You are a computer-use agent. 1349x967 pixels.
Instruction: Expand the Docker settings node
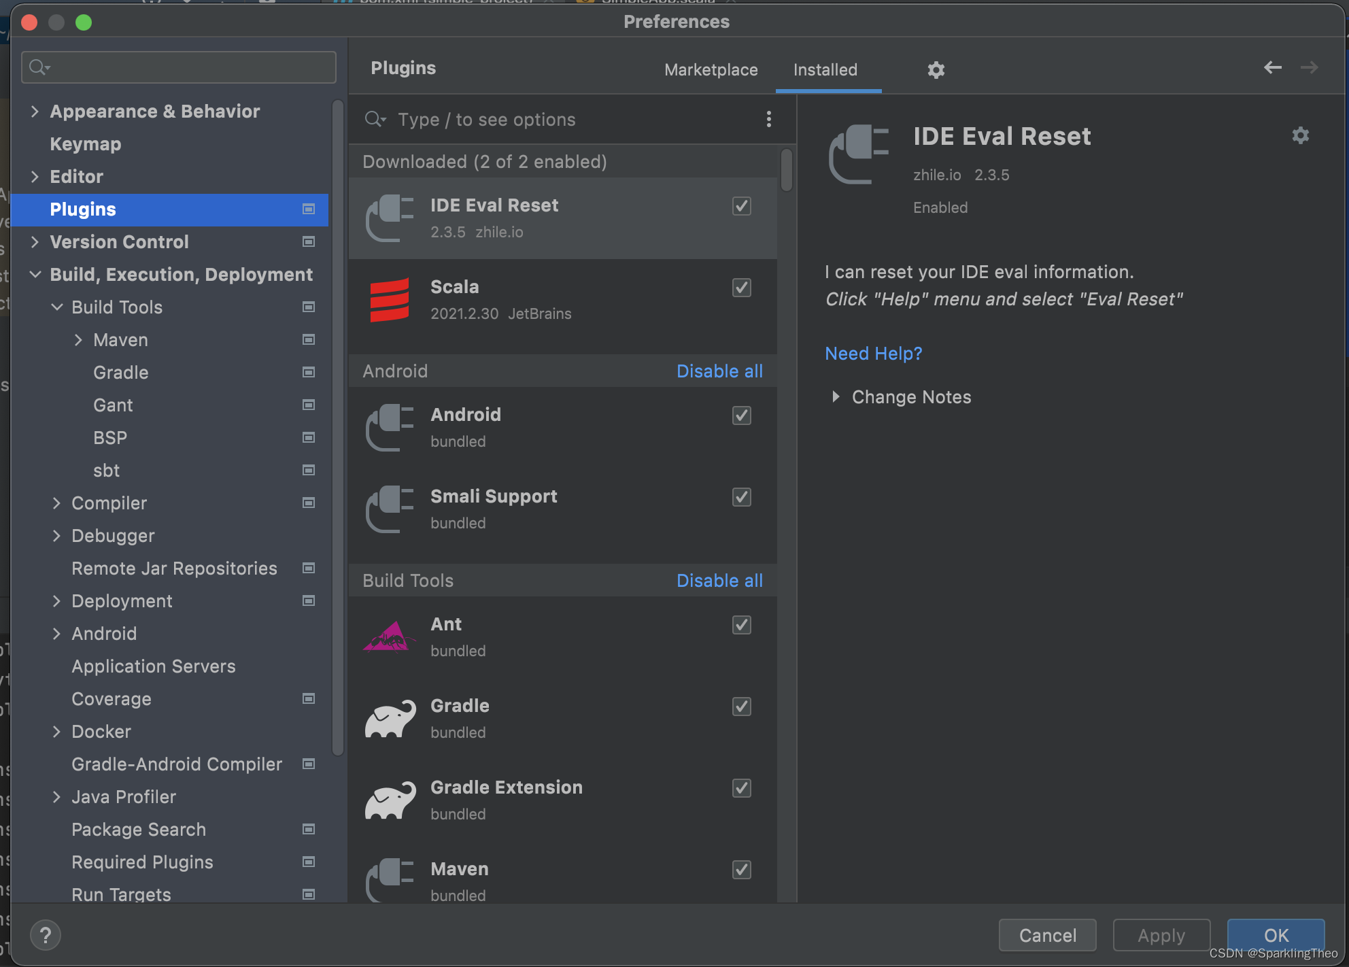[56, 731]
